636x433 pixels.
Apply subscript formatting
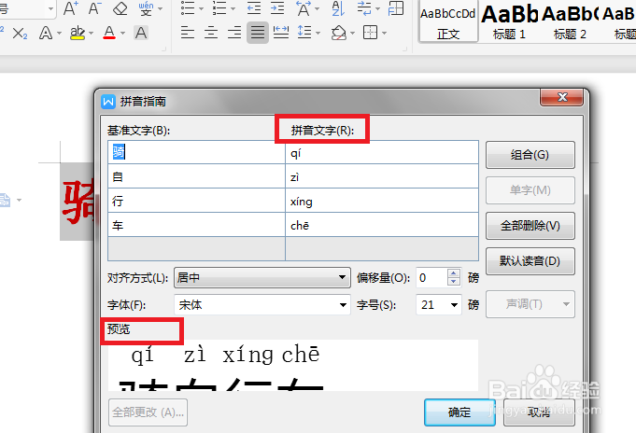click(x=20, y=33)
